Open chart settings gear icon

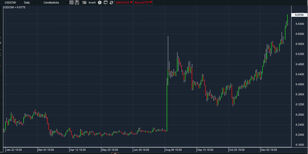point(100,3)
